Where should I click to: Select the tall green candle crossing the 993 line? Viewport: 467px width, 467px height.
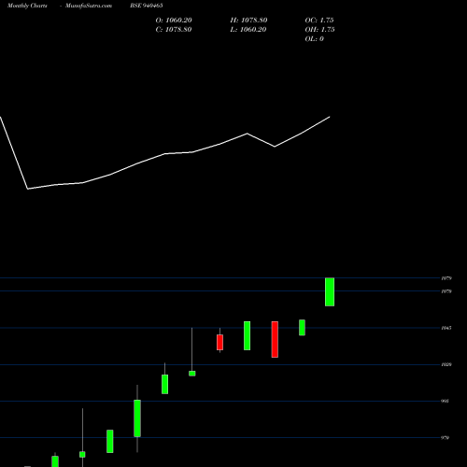tap(137, 418)
